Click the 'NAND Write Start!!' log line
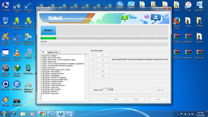 (x=53, y=85)
